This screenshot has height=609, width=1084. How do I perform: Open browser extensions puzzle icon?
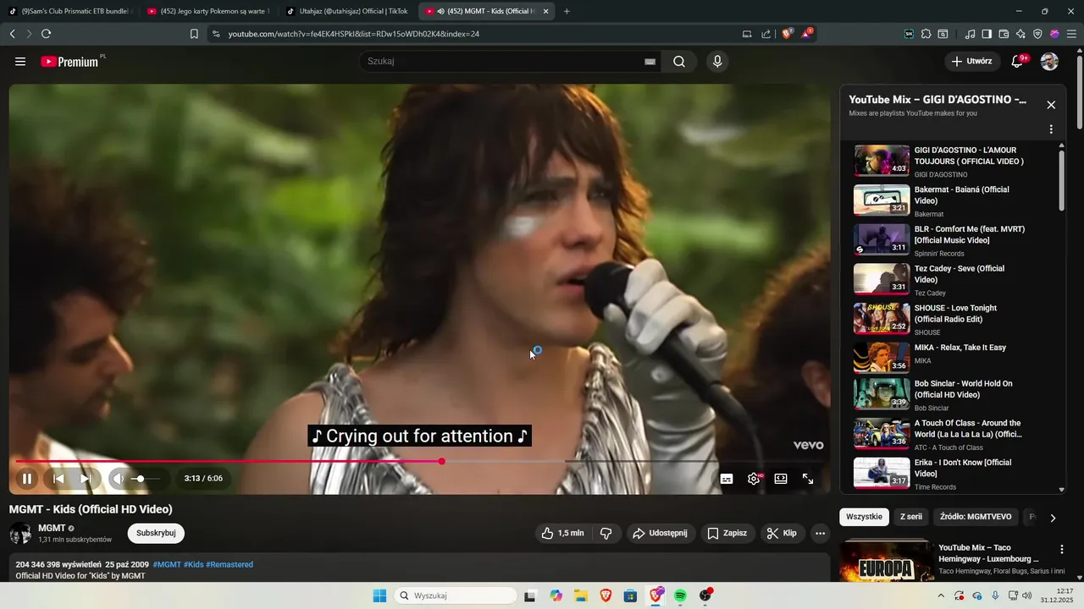coord(926,34)
